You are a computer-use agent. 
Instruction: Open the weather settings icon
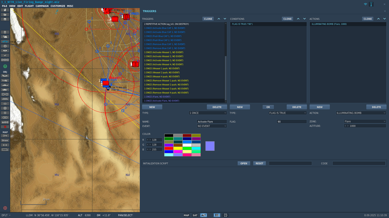pos(5,36)
